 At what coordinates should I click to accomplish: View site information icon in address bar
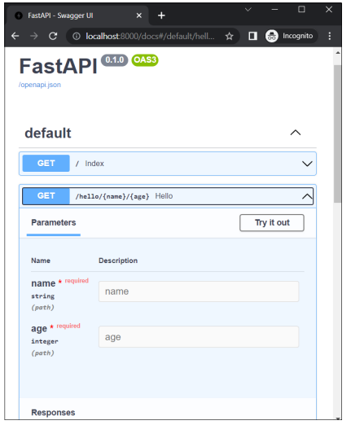coord(77,36)
